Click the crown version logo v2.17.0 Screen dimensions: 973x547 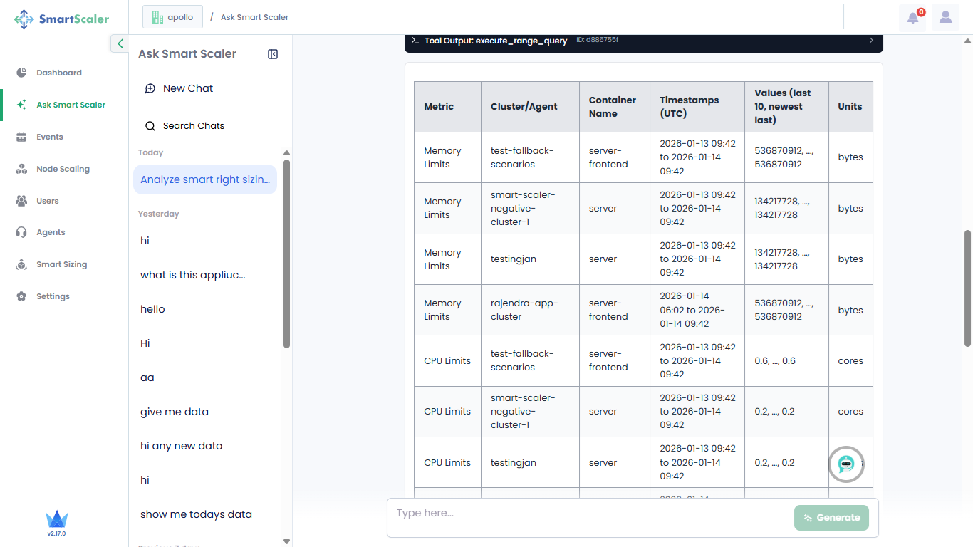(56, 521)
